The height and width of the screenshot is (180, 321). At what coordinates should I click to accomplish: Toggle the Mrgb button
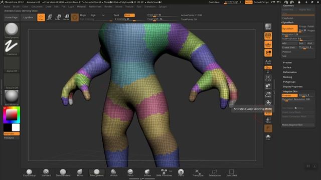83,15
